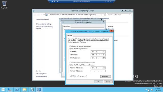Restore down the Server2012R2 remote session

click(x=108, y=2)
